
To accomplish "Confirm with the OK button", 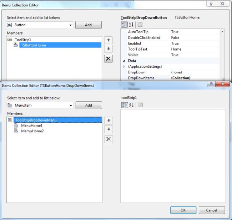I will tap(183, 210).
